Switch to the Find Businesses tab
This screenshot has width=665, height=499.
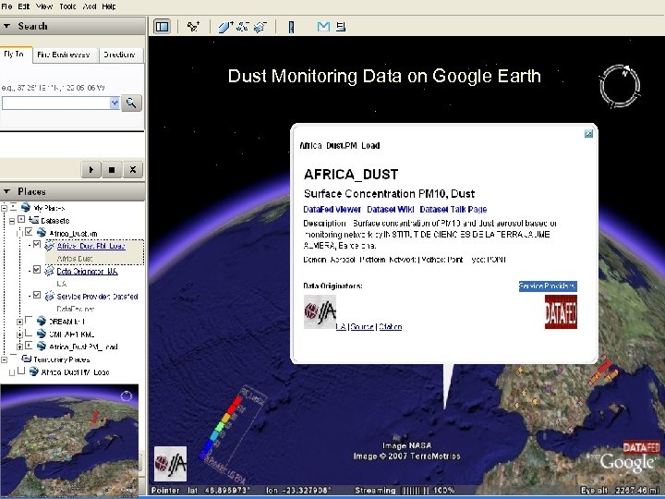(66, 55)
